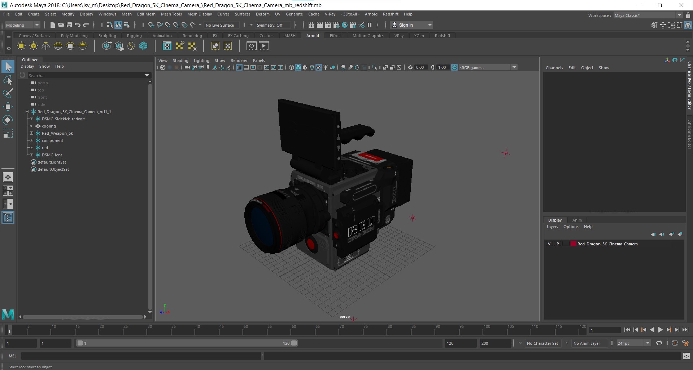Switch to the Rigging shelf tab

click(134, 36)
